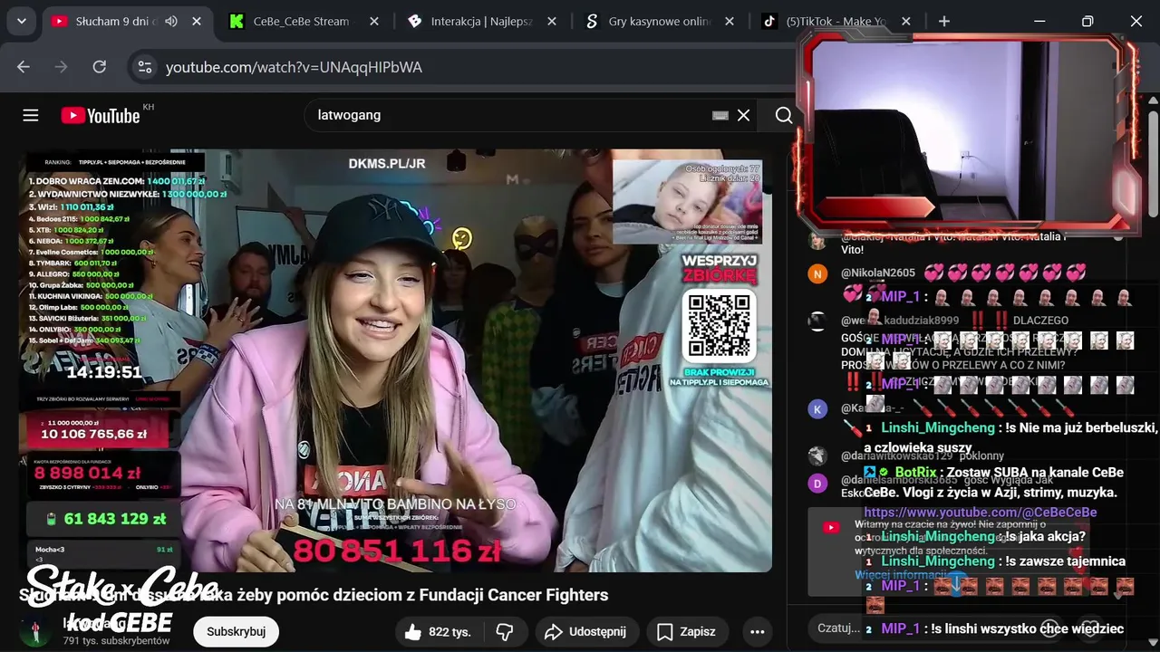The width and height of the screenshot is (1160, 652).
Task: Click ranking row 'DOBRO WRACA ZEN.COM'
Action: [117, 181]
